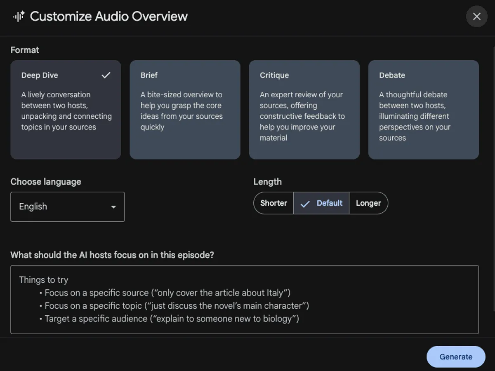Pick the Debate format card

[423, 110]
